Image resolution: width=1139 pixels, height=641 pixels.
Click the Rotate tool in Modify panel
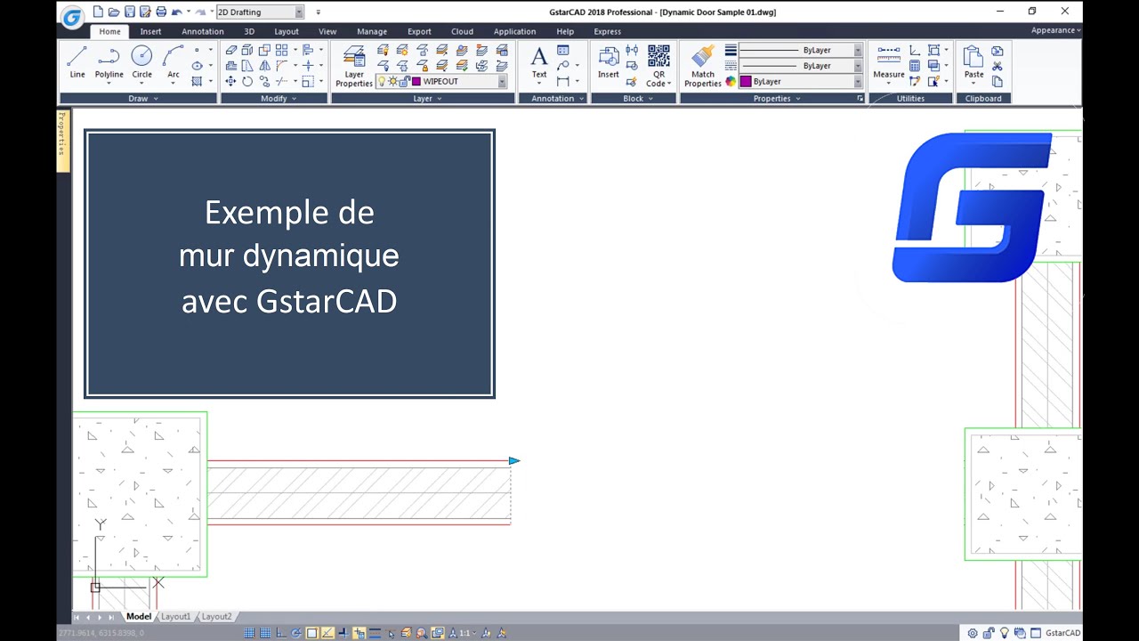point(247,81)
